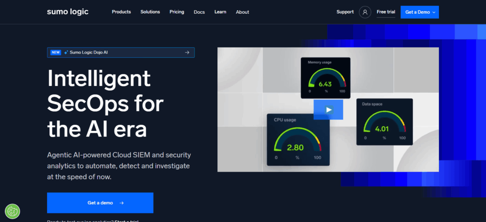Select the CPU usage gauge card
486x222 pixels.
pyautogui.click(x=298, y=139)
